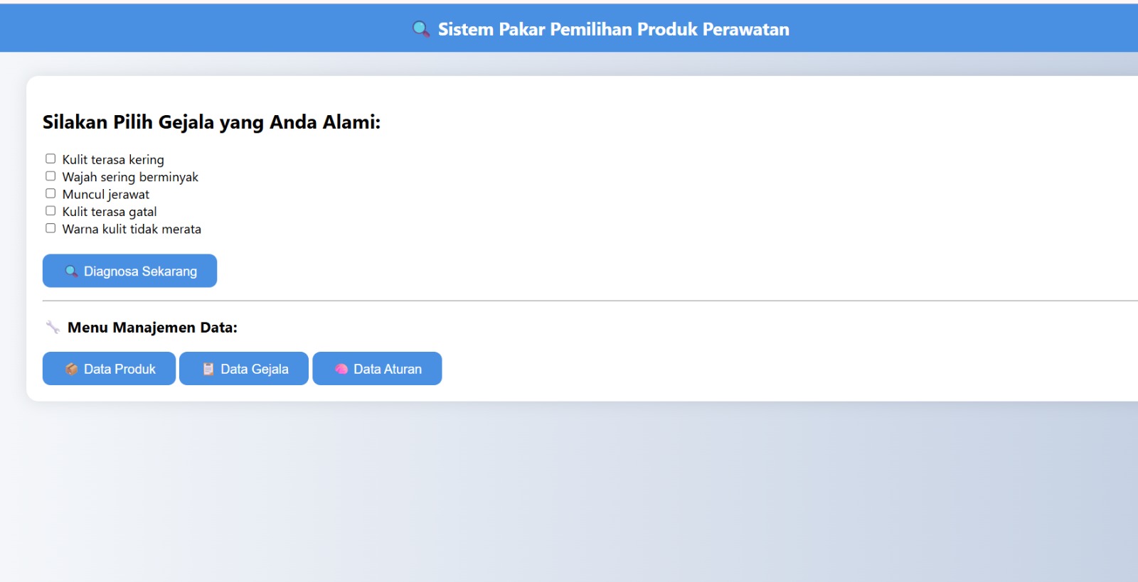Click the pink brain icon on Data Aturan

(x=341, y=369)
